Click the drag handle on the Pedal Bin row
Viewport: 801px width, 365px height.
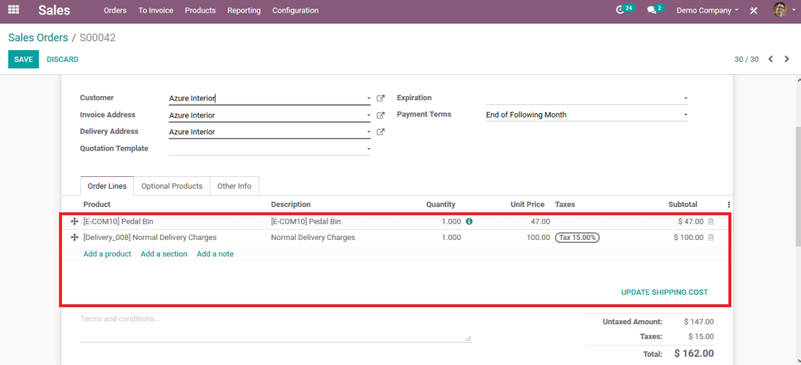[73, 221]
